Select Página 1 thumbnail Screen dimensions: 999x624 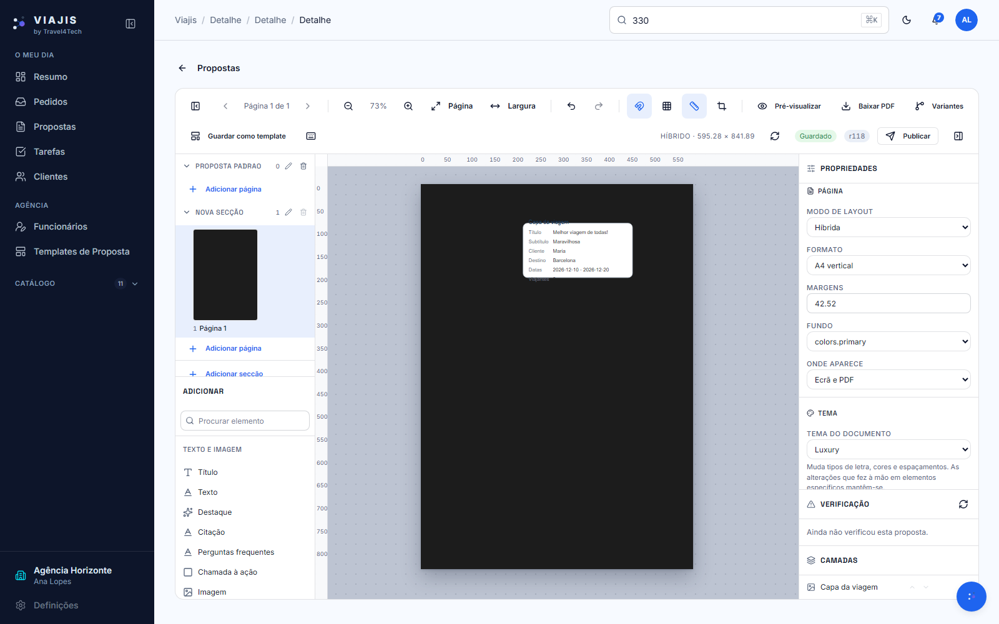click(225, 275)
